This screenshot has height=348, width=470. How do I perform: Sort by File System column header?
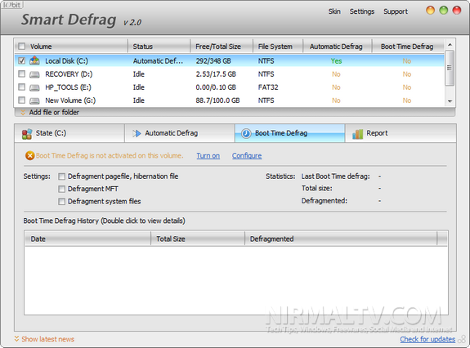click(278, 47)
